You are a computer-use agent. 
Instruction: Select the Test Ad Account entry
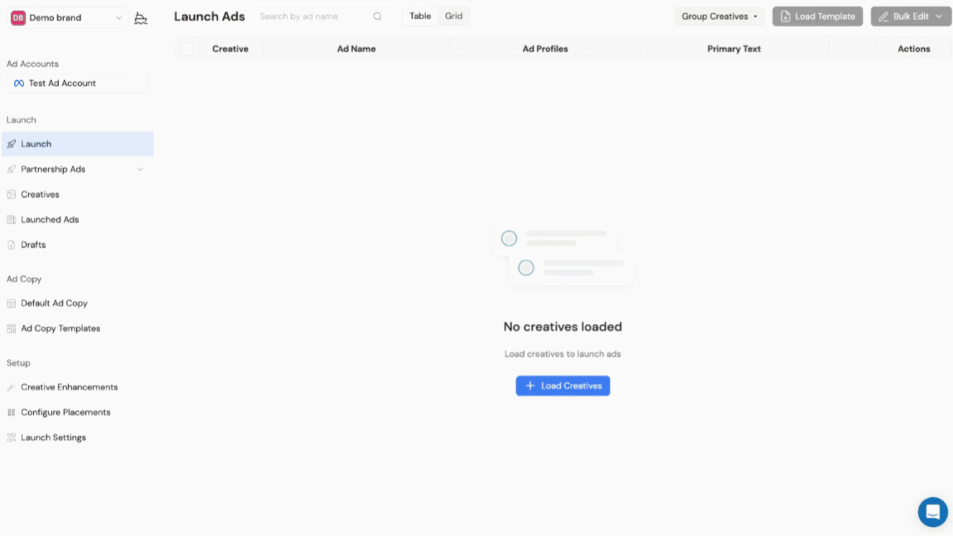[x=77, y=84]
